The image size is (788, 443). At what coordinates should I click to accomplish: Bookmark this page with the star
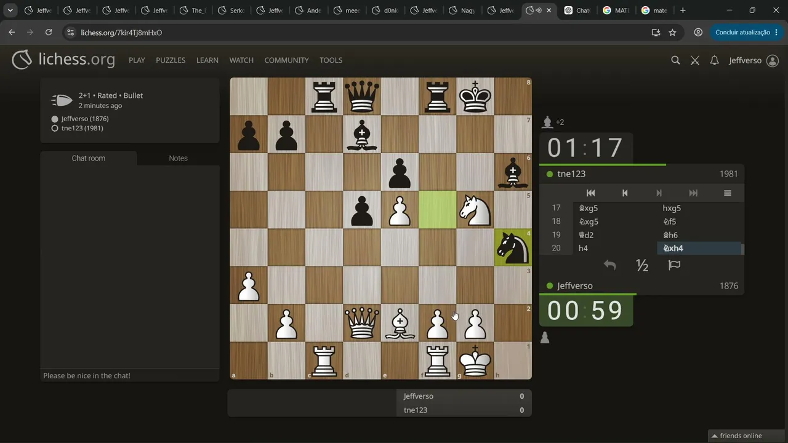click(672, 33)
